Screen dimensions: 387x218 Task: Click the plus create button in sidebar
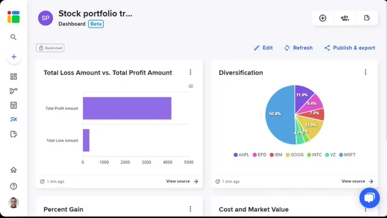pyautogui.click(x=14, y=57)
